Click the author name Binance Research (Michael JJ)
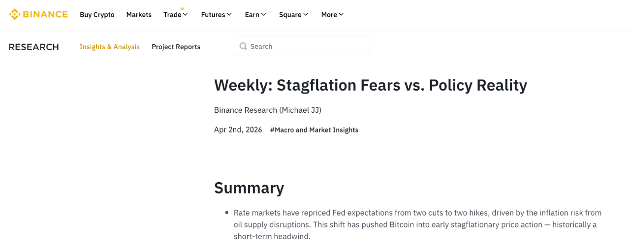This screenshot has height=252, width=630. point(268,110)
